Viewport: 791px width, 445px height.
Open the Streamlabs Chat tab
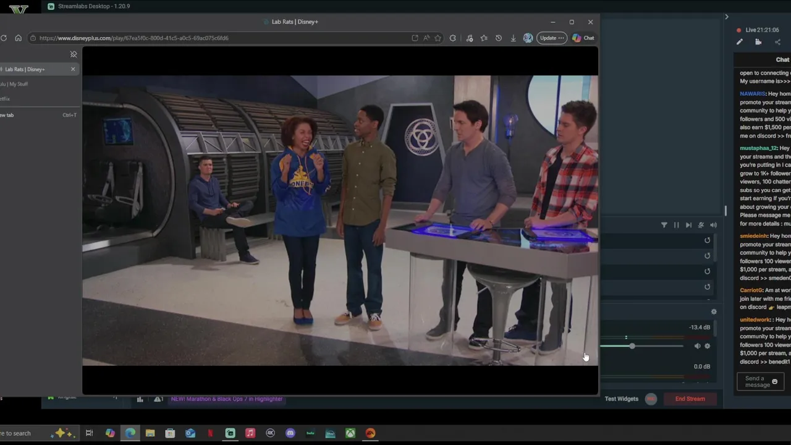(782, 60)
